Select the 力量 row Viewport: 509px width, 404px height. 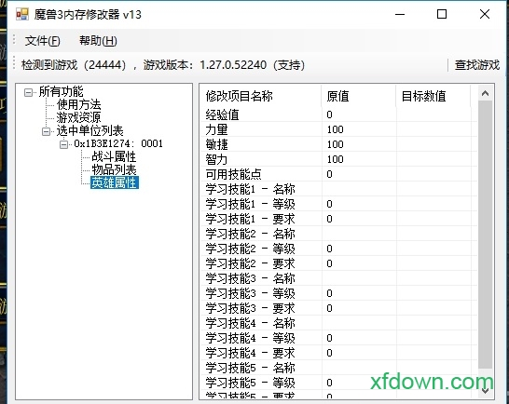tap(339, 129)
